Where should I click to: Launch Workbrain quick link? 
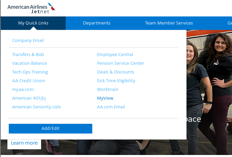pyautogui.click(x=107, y=90)
